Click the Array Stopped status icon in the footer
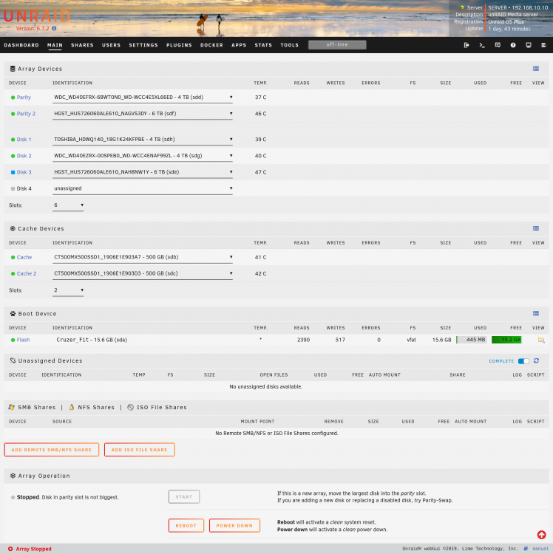The image size is (553, 554). [x=10, y=549]
